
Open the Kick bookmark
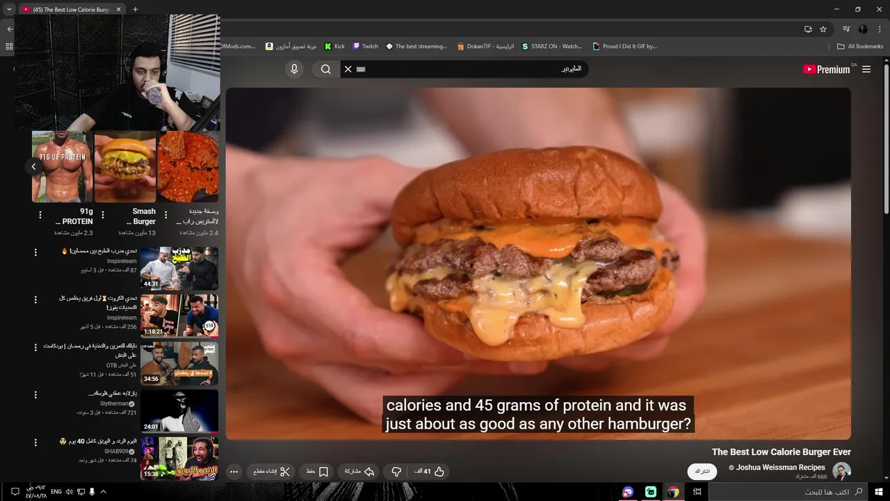tap(334, 47)
